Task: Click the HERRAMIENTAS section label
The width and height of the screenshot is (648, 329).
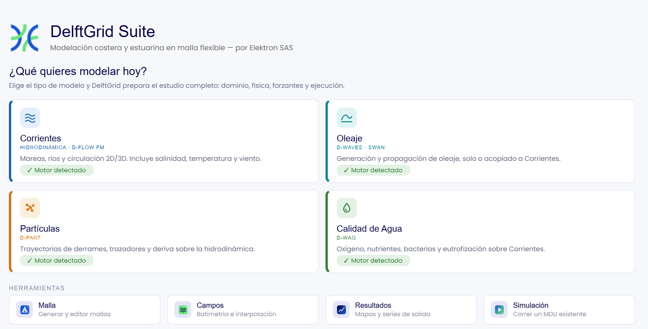Action: click(x=37, y=288)
